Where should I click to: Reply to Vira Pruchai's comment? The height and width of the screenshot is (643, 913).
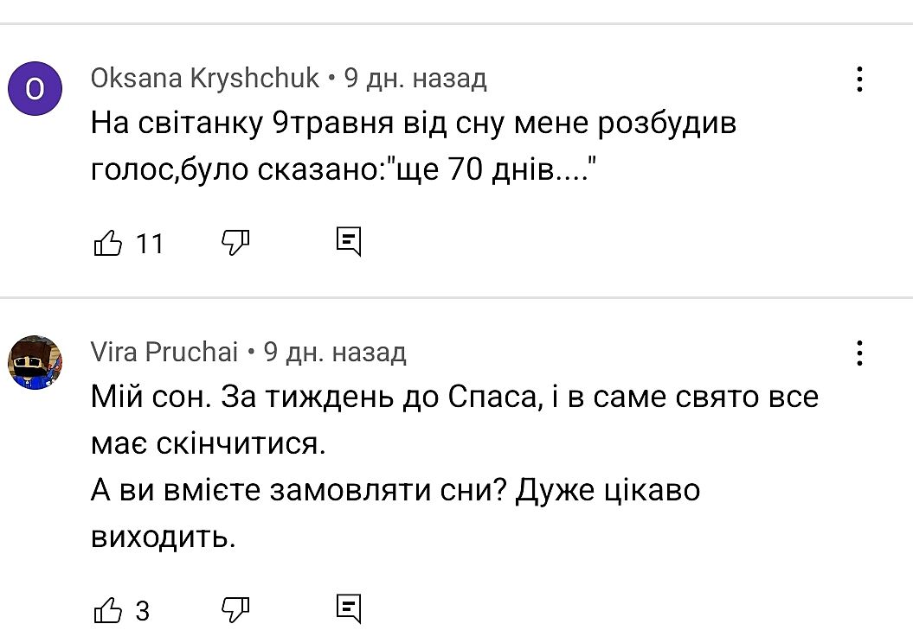pyautogui.click(x=348, y=609)
